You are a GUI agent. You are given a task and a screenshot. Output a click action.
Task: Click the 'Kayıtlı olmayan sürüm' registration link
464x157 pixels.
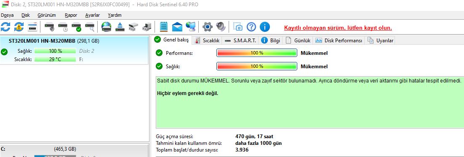(x=338, y=28)
